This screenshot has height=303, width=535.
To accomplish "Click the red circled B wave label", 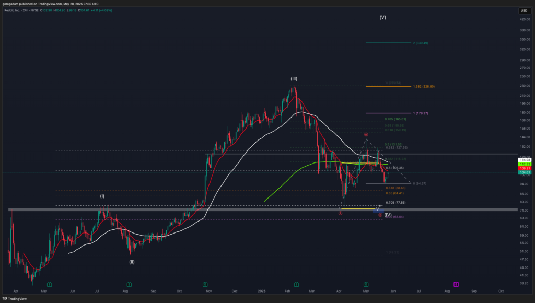I will pos(366,135).
